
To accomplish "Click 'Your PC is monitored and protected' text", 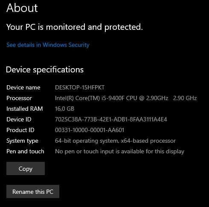I will [x=75, y=27].
